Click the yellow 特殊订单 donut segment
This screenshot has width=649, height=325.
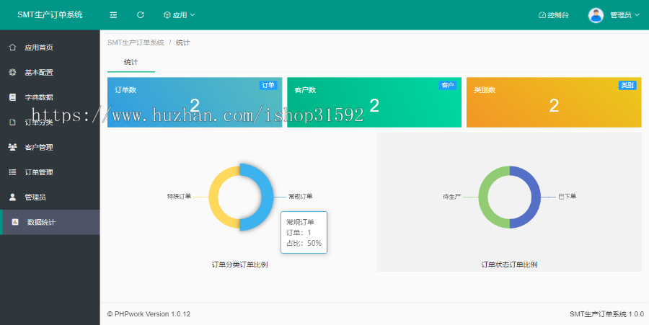(213, 197)
